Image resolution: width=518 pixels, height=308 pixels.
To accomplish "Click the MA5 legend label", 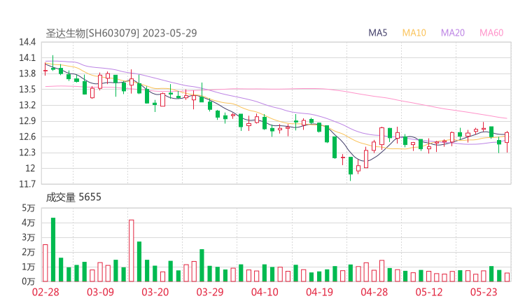I will click(377, 33).
